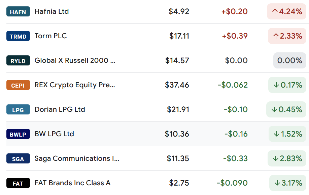Click the $10.36 price for BW LPG
309x195 pixels.
pos(177,134)
